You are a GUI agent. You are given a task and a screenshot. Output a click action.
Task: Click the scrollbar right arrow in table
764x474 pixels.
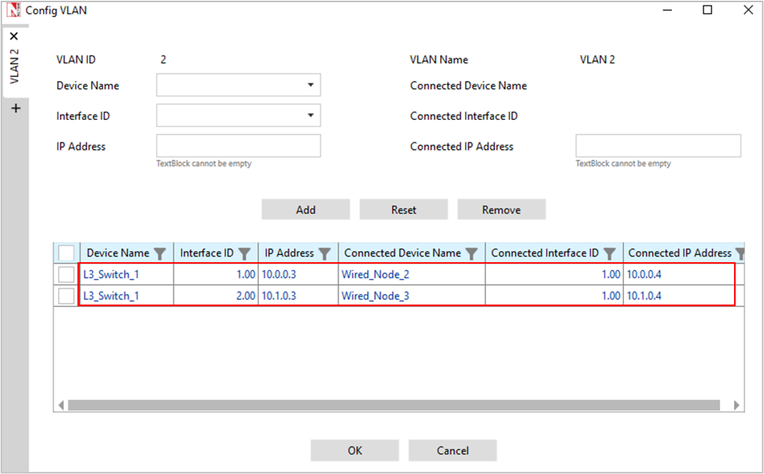(x=736, y=405)
